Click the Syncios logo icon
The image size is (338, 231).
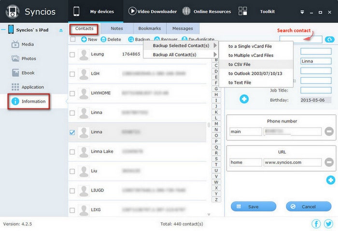12,12
